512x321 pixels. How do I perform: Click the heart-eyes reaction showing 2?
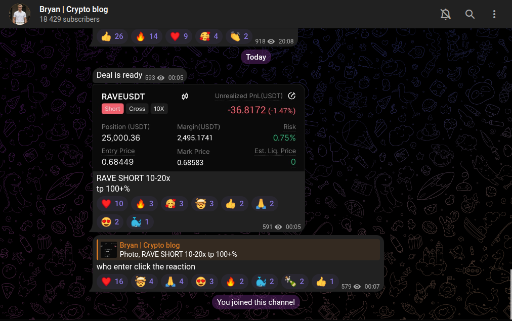point(110,222)
